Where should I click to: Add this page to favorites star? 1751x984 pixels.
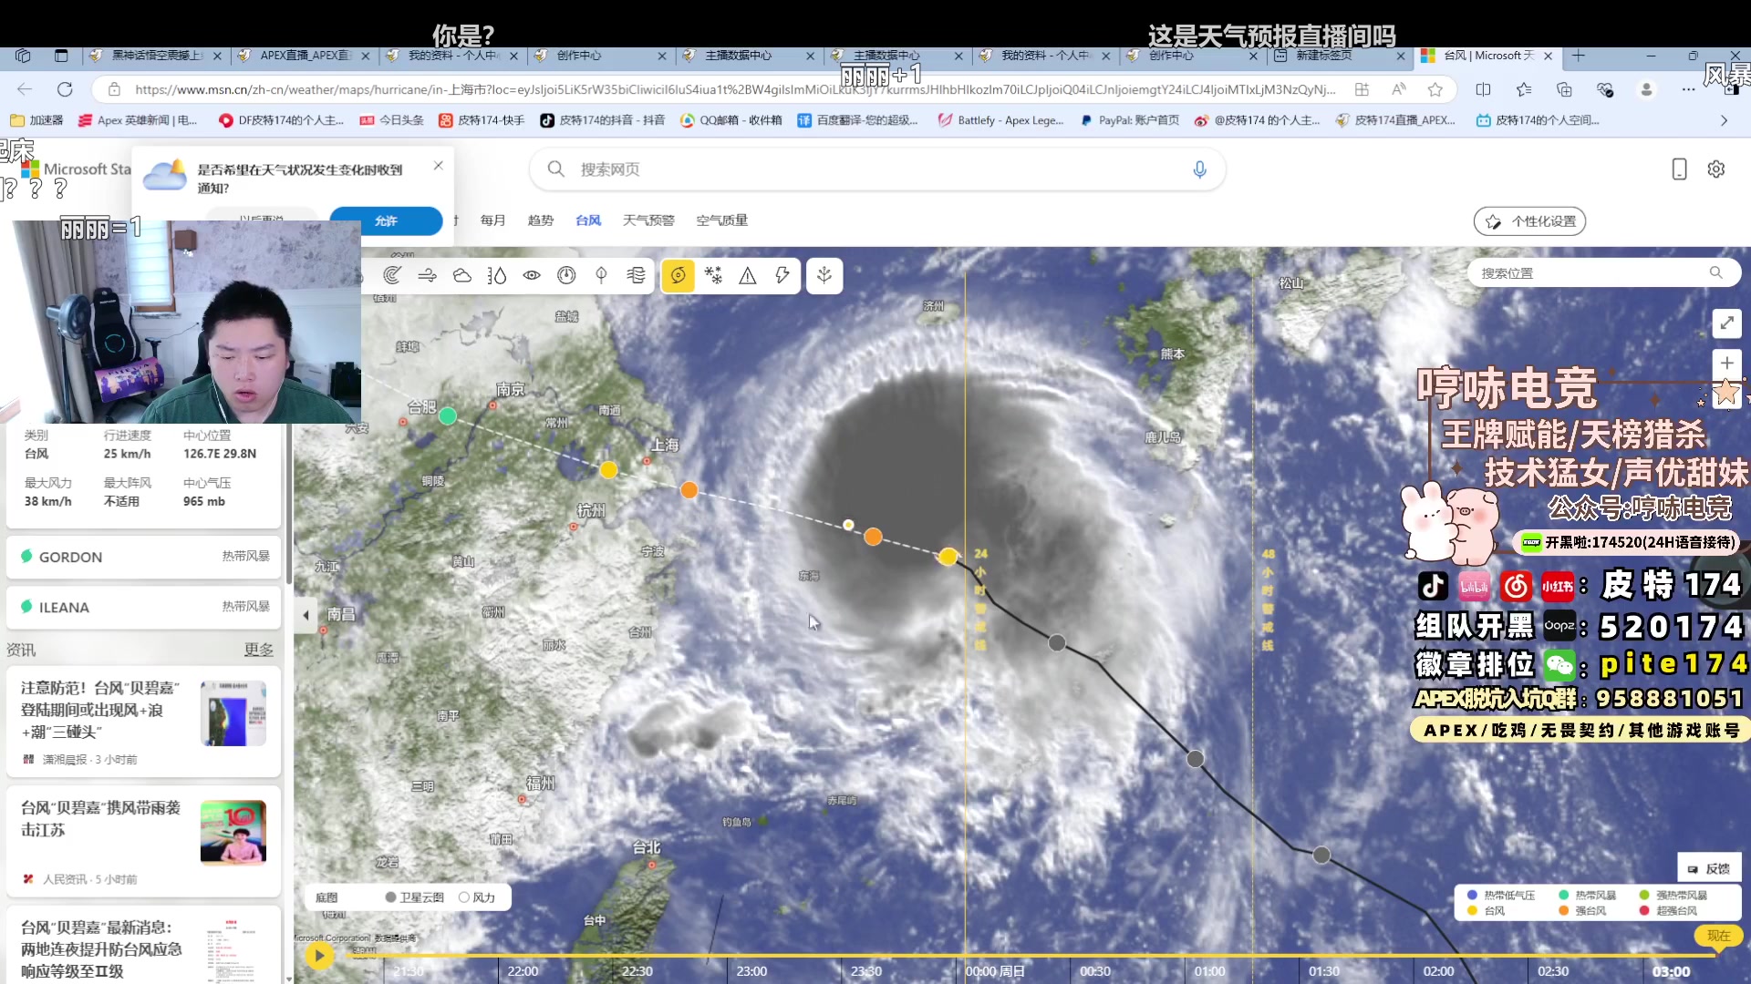tap(1435, 89)
